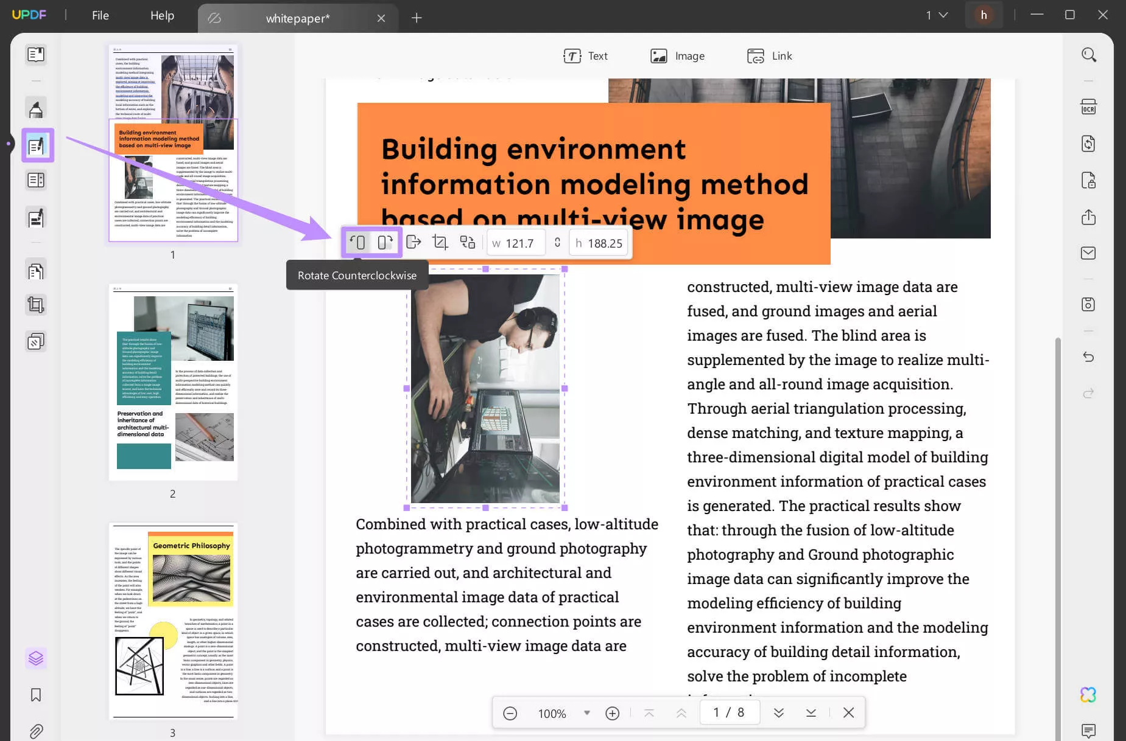
Task: Open the Search magnifier icon
Action: pos(1088,55)
